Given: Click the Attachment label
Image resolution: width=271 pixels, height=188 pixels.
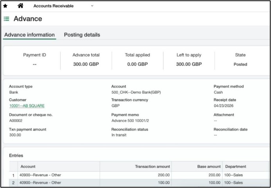Looking at the screenshot, I should click(x=224, y=115).
